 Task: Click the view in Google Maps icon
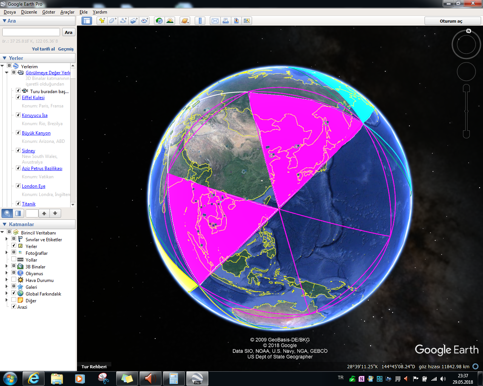(236, 21)
